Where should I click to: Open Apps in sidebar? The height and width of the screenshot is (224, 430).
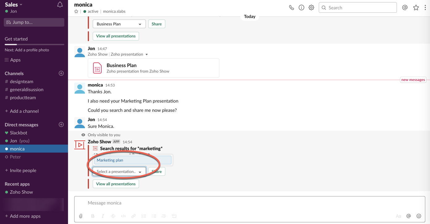[x=12, y=60]
